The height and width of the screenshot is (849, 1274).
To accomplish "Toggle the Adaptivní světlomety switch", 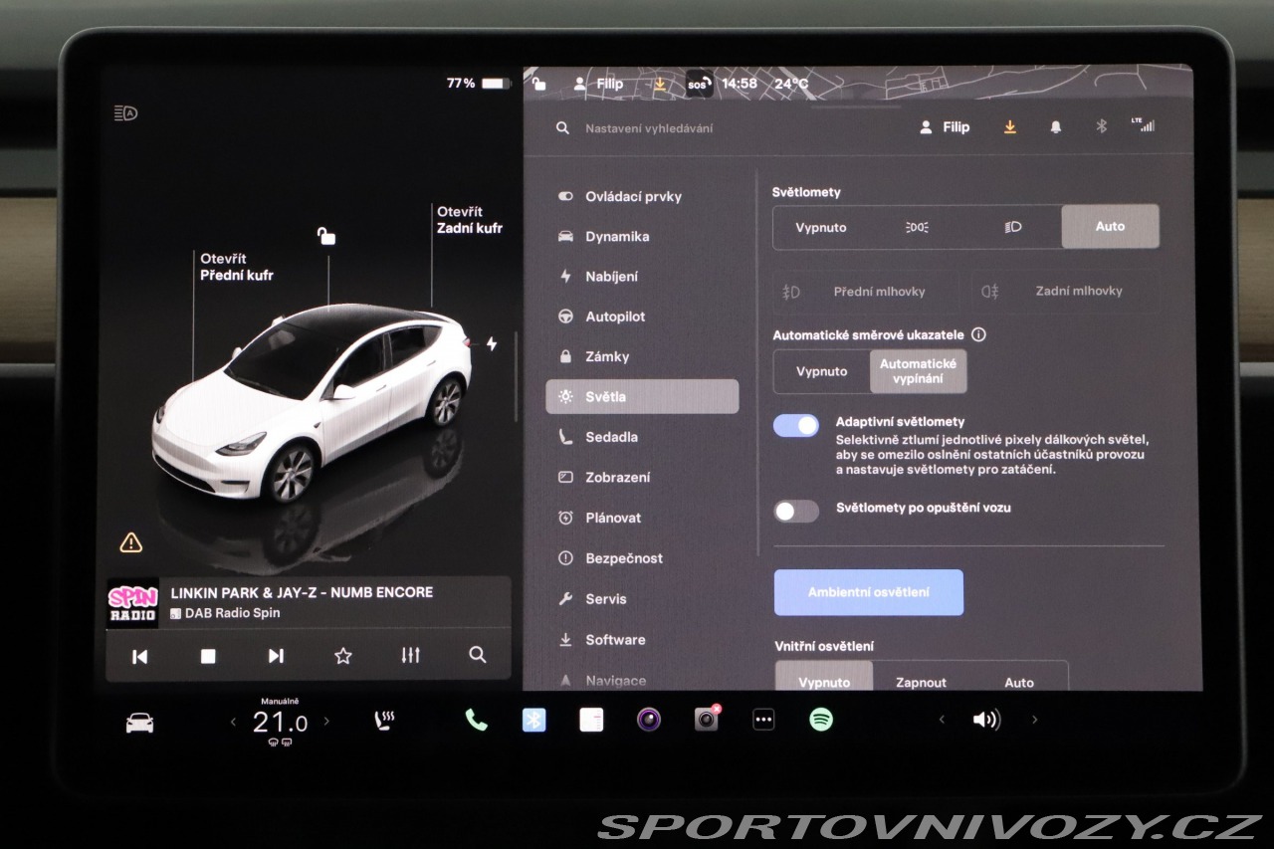I will point(796,426).
